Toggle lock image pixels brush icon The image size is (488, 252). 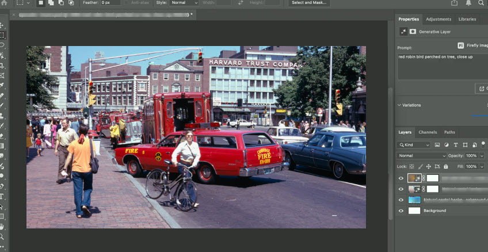coord(421,166)
